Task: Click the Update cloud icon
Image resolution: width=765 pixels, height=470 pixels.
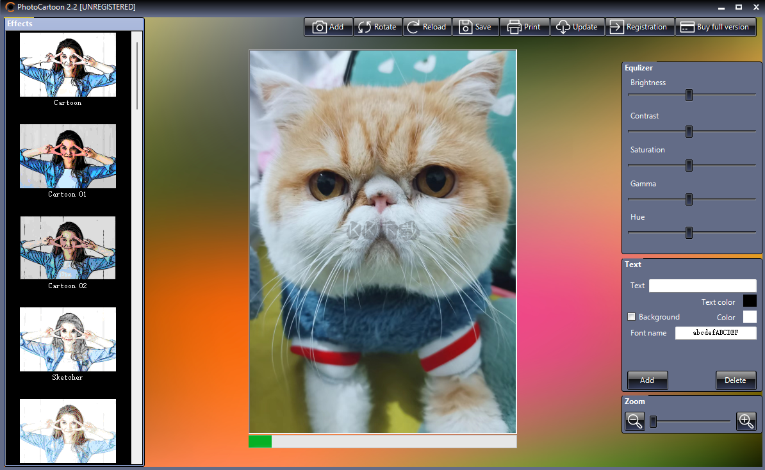Action: coord(563,26)
